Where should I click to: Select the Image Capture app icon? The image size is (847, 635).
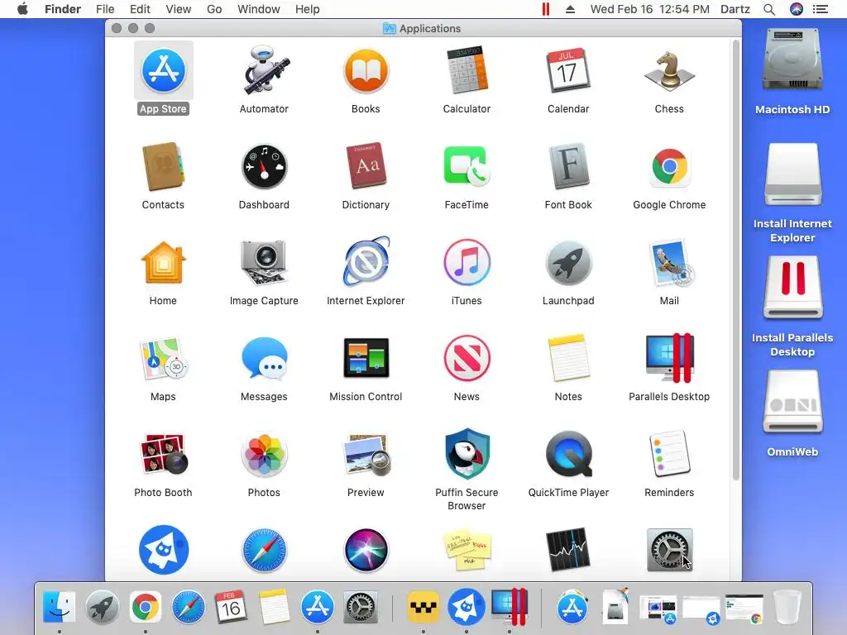click(264, 263)
